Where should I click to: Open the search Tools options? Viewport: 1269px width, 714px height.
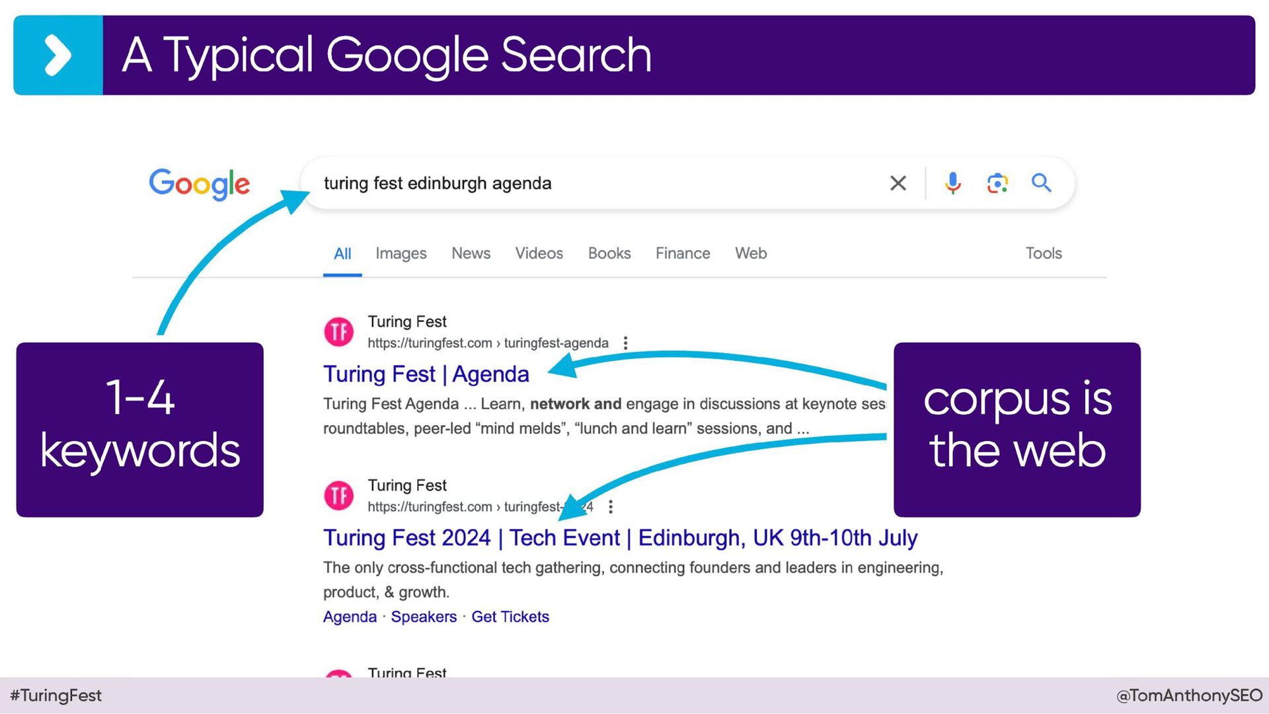pos(1044,254)
